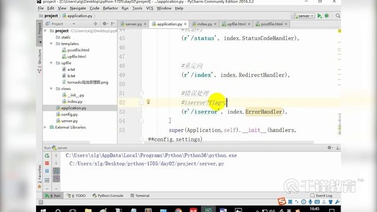The height and width of the screenshot is (212, 377).
Task: Click the Run tool window button
Action: [53, 196]
